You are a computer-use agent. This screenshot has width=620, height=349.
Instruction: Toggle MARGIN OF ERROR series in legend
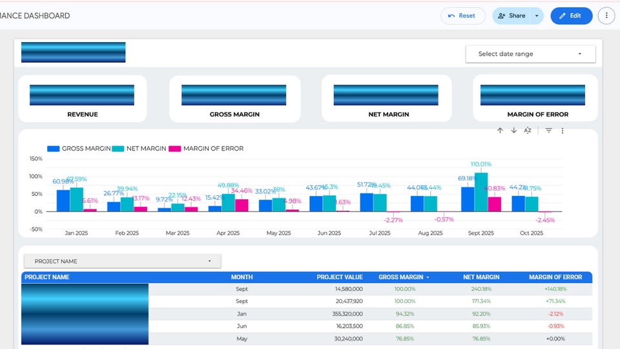[x=206, y=149]
